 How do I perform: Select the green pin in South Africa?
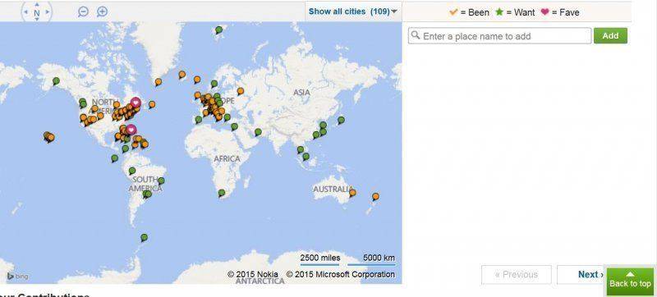(x=221, y=194)
